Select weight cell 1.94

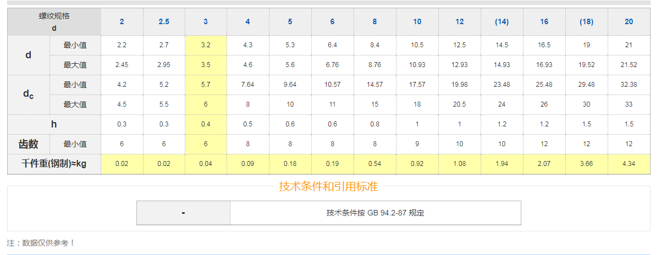click(502, 164)
